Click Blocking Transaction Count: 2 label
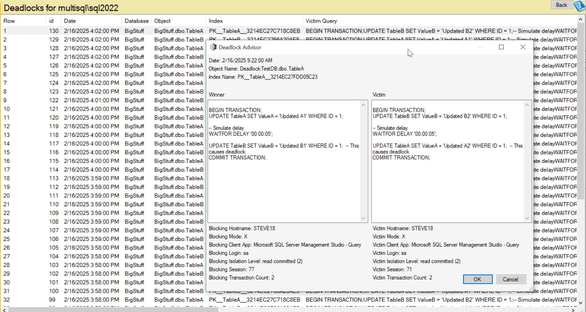This screenshot has height=312, width=586. (241, 277)
